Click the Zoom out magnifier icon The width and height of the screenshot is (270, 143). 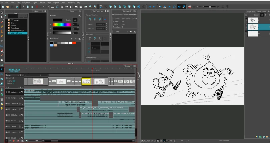pos(90,7)
